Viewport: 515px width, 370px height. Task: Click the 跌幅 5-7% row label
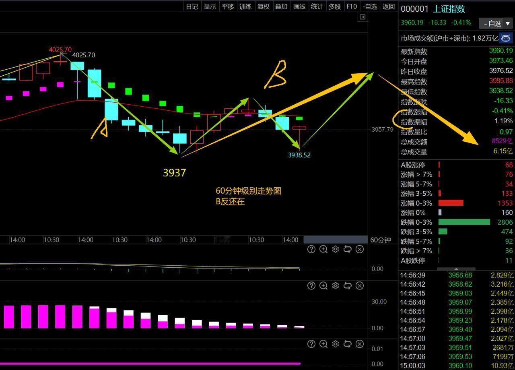click(x=416, y=242)
